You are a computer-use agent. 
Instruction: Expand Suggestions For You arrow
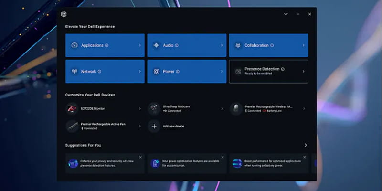click(x=306, y=145)
